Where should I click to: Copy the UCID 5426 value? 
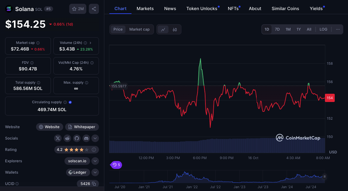(x=94, y=184)
